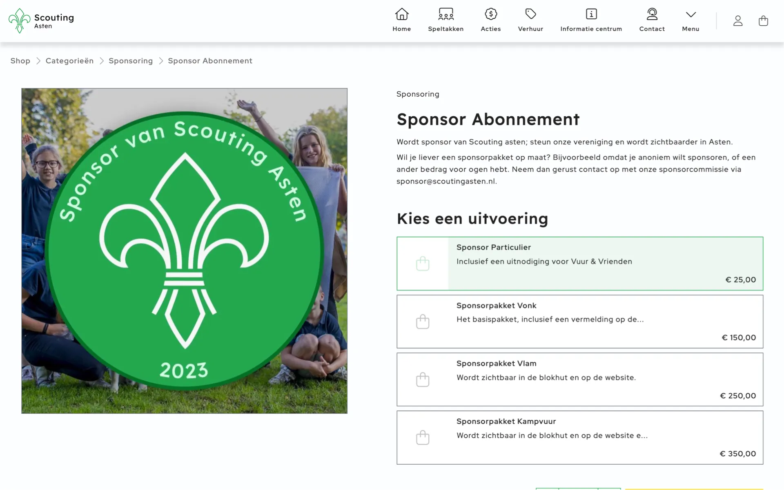Click text 'Het basispakket, inclusief een vermelding op de...'
Screen dimensions: 784x490
[x=550, y=319]
